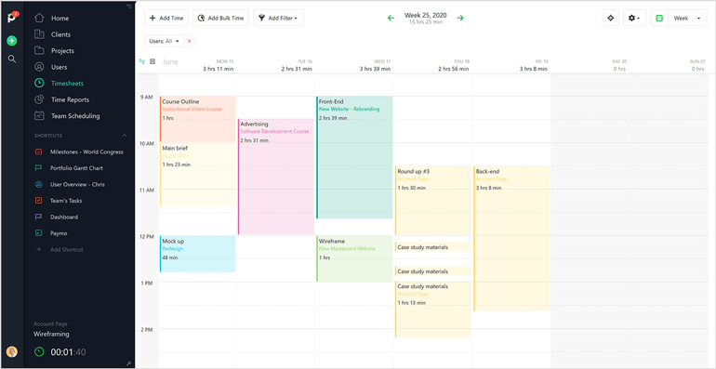Open Time Reports in sidebar

point(70,99)
